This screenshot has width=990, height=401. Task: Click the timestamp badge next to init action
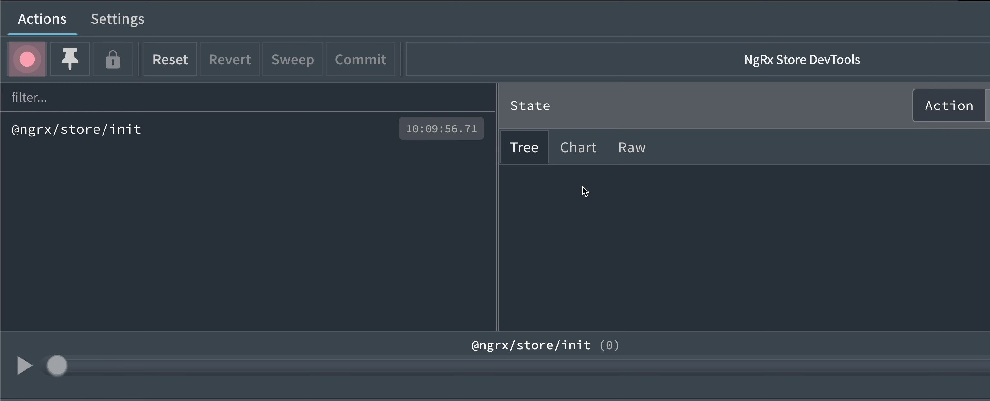coord(441,128)
